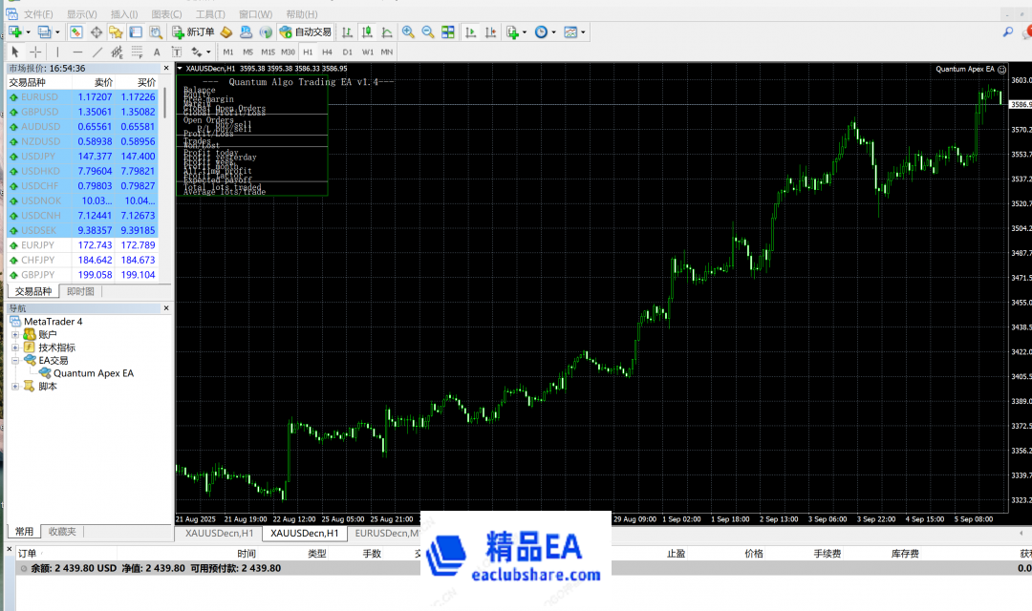Toggle chart auto scroll icon

[470, 32]
